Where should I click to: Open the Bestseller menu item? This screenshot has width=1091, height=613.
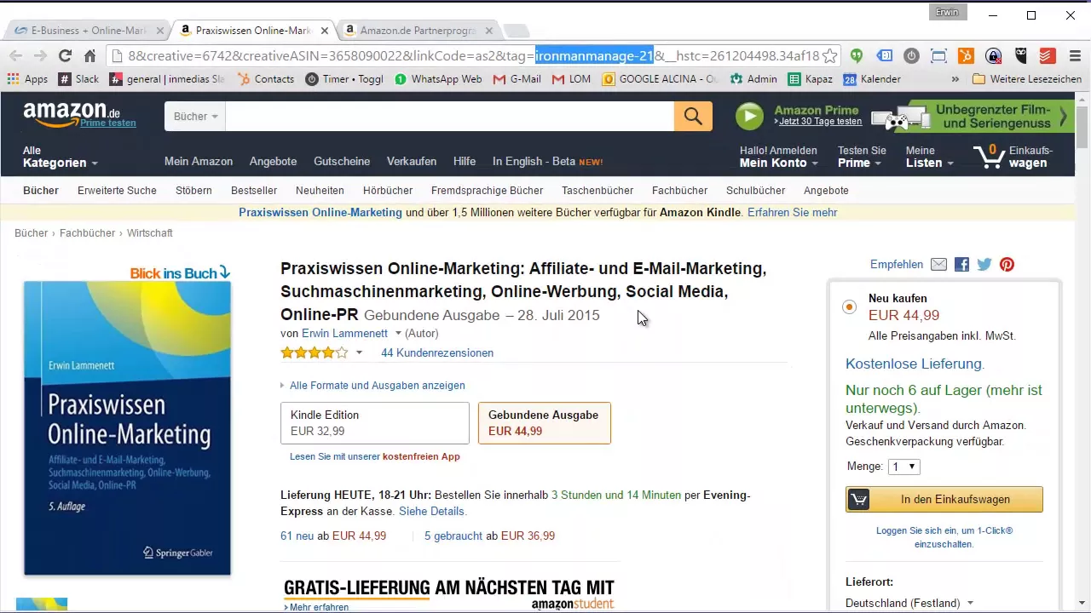tap(254, 191)
